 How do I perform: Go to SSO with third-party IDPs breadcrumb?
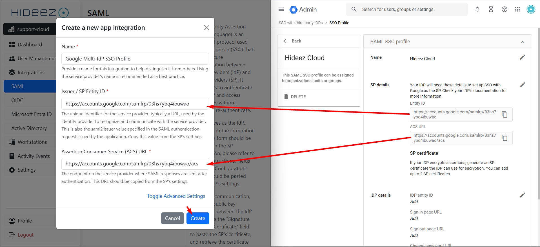pos(301,23)
